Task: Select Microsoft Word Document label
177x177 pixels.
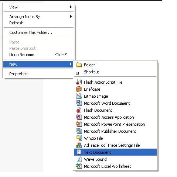Action: [x=107, y=103]
